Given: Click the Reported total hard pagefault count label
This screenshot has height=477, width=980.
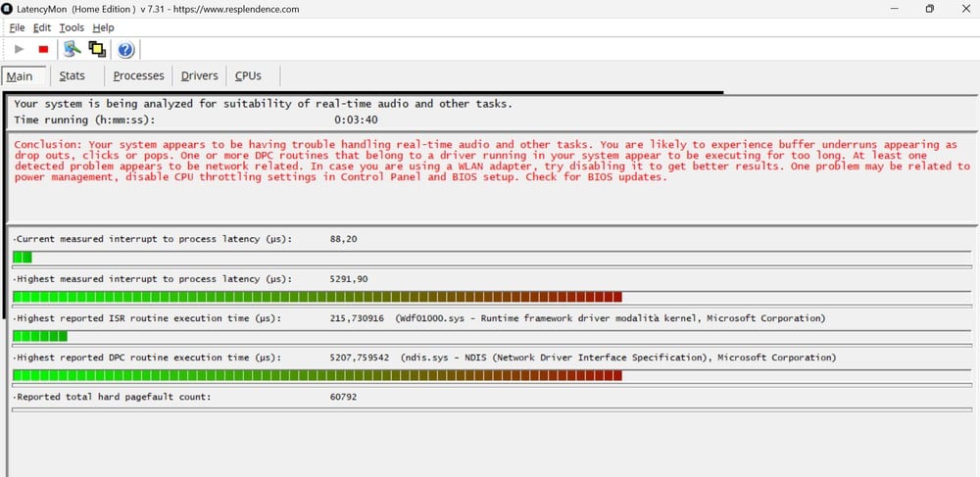Looking at the screenshot, I should click(x=113, y=397).
